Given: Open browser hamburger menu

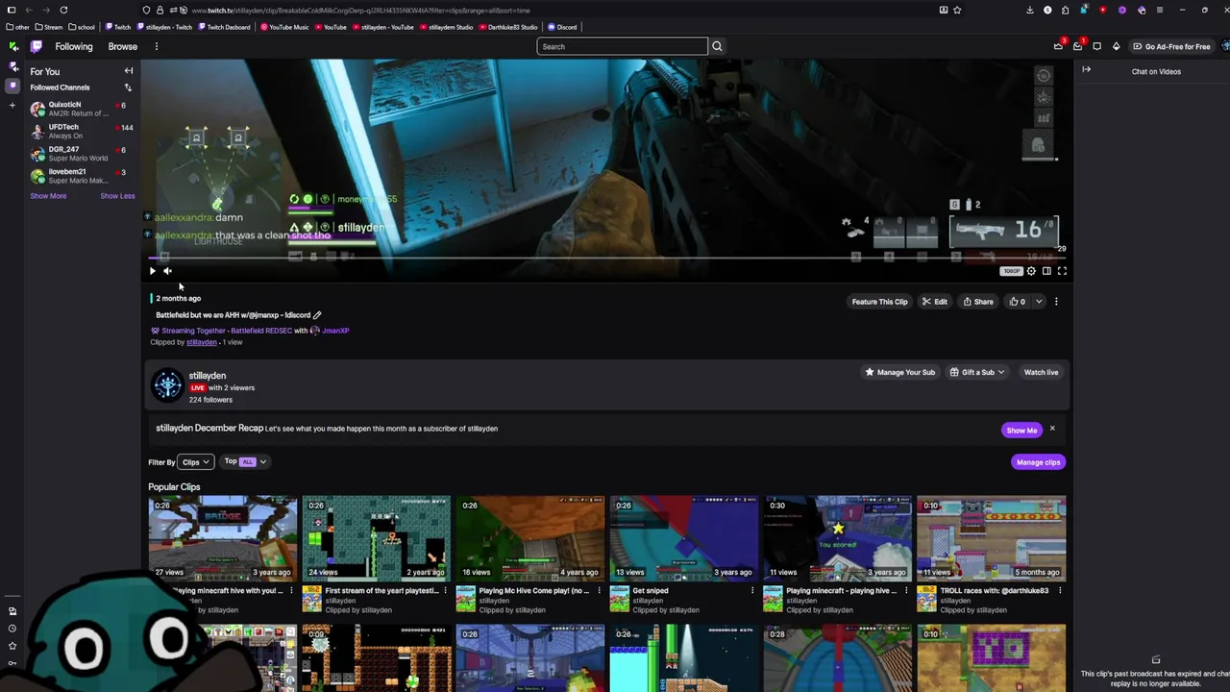Looking at the screenshot, I should point(1158,10).
